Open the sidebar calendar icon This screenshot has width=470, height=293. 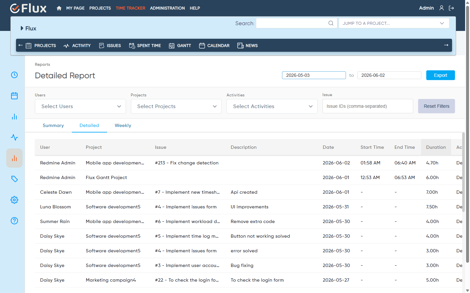point(14,96)
